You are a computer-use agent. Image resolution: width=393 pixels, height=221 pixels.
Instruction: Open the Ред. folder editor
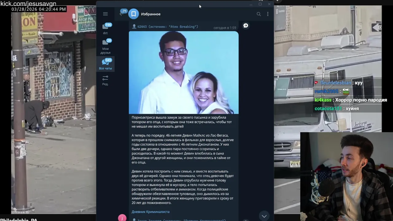pyautogui.click(x=105, y=80)
